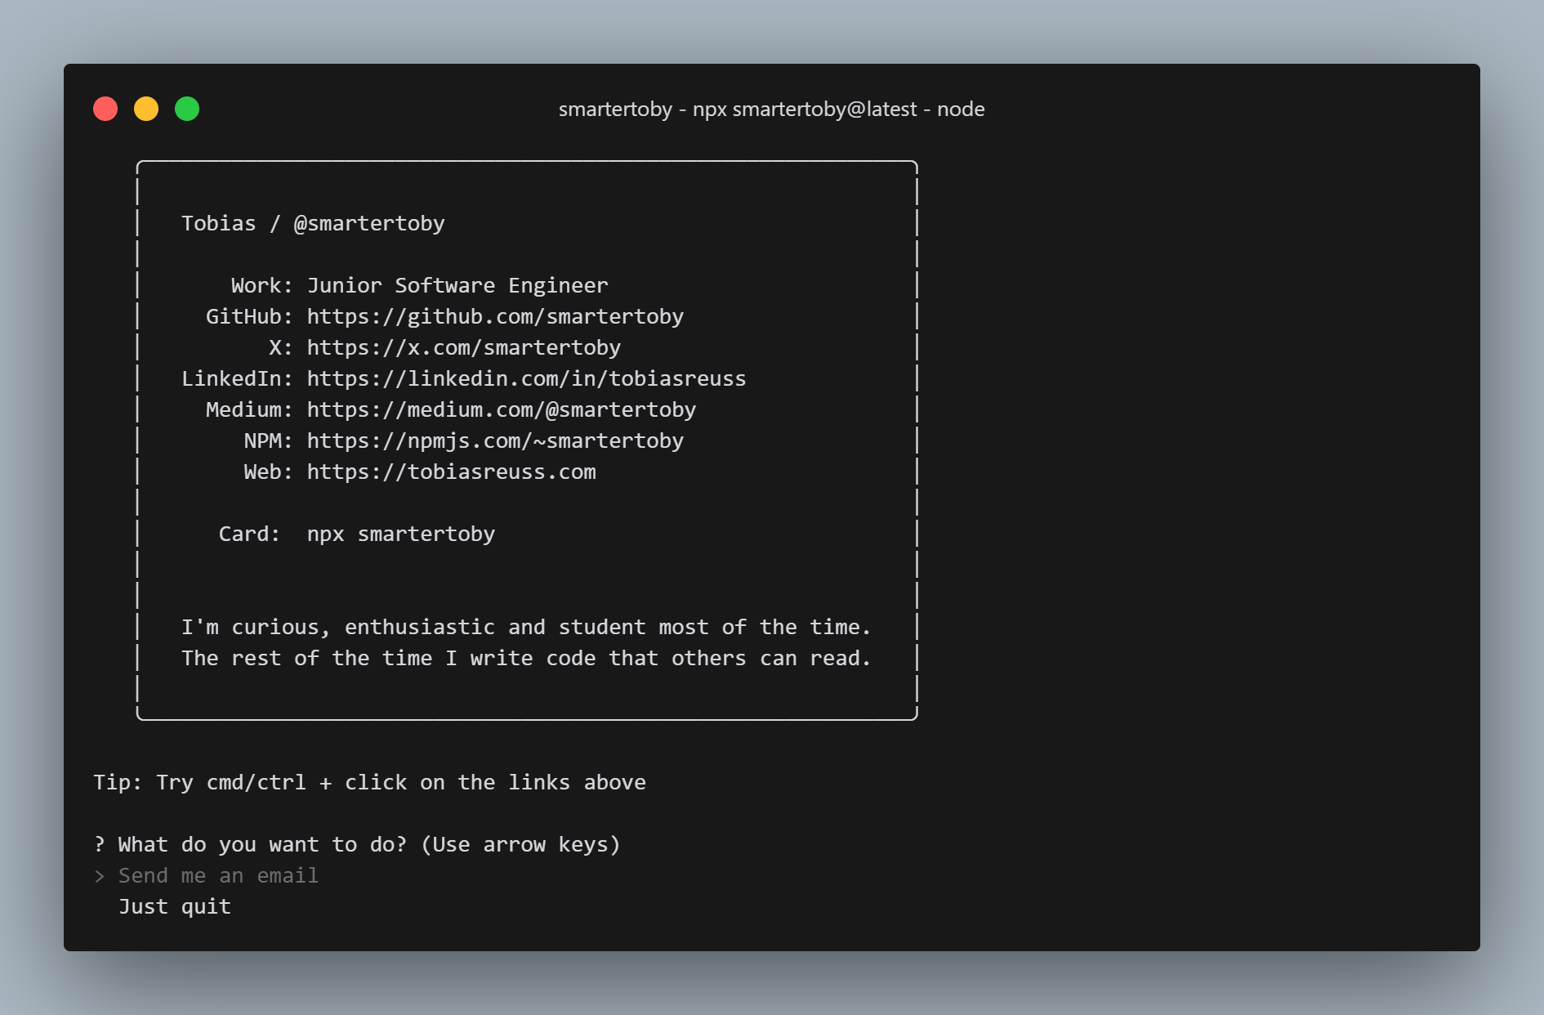Open the GitHub link github.com/smartertoby
Image resolution: width=1544 pixels, height=1015 pixels.
495,317
